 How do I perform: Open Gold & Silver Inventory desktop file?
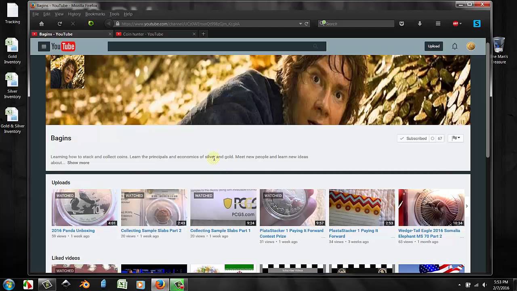(13, 120)
